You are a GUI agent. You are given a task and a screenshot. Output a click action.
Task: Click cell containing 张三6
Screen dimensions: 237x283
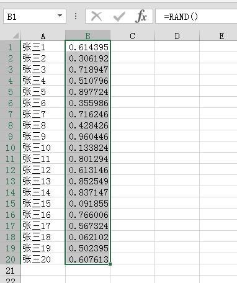click(x=43, y=103)
